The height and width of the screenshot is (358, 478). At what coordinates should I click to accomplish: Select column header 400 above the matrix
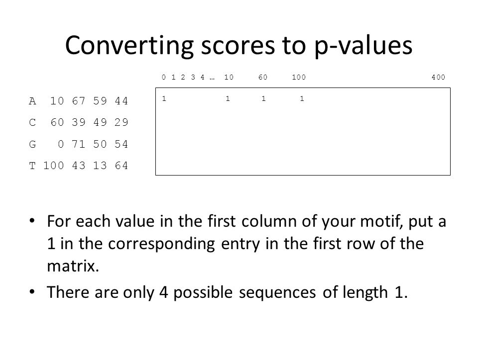[x=438, y=78]
